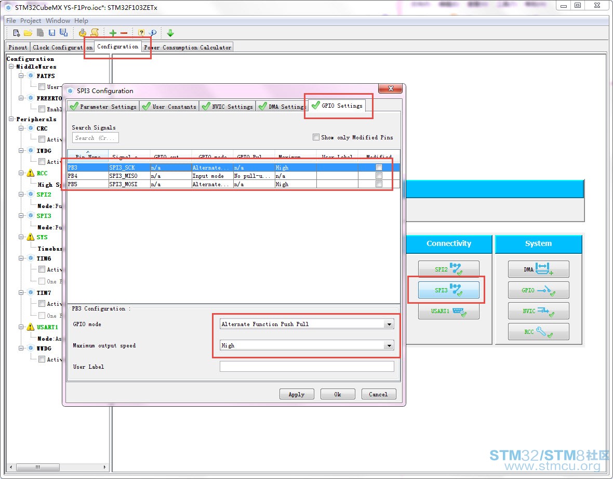Click the green download arrow icon
The width and height of the screenshot is (613, 479).
pos(170,33)
